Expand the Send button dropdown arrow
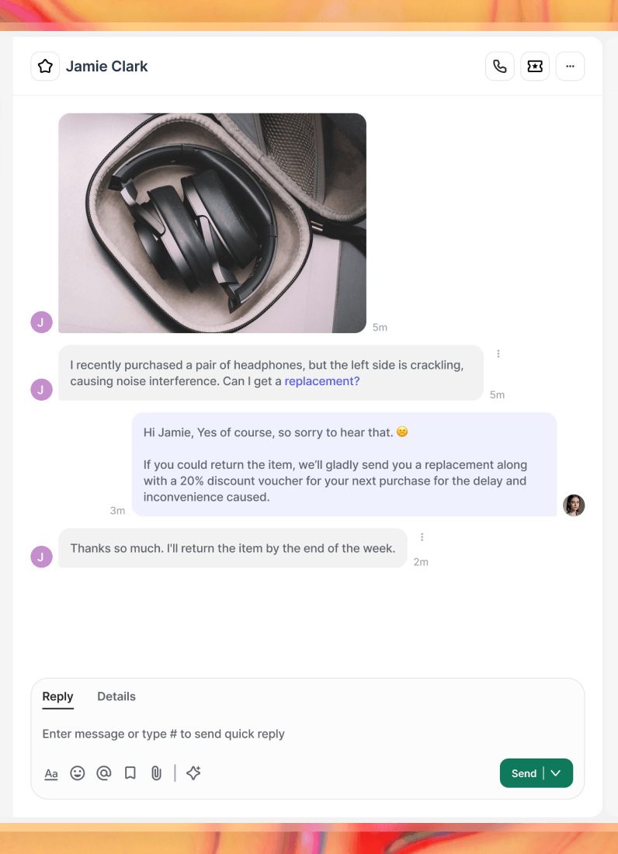Viewport: 618px width, 854px height. point(557,773)
